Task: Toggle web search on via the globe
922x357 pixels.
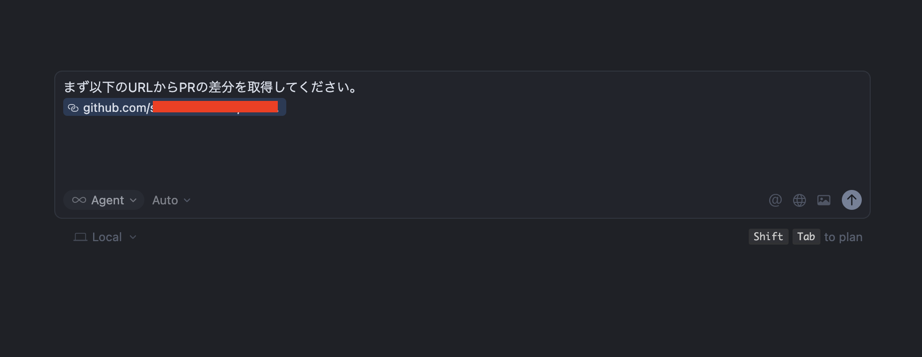Action: pos(800,200)
